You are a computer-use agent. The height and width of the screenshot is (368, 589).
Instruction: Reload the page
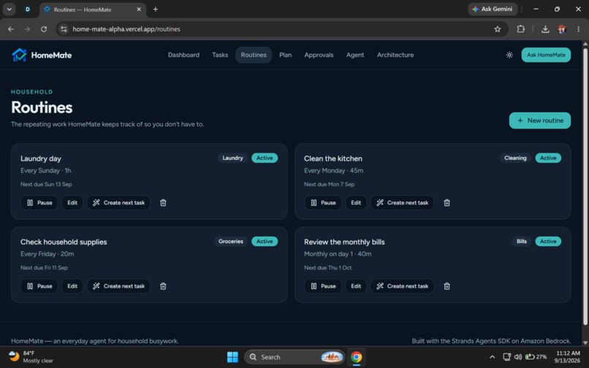click(44, 29)
